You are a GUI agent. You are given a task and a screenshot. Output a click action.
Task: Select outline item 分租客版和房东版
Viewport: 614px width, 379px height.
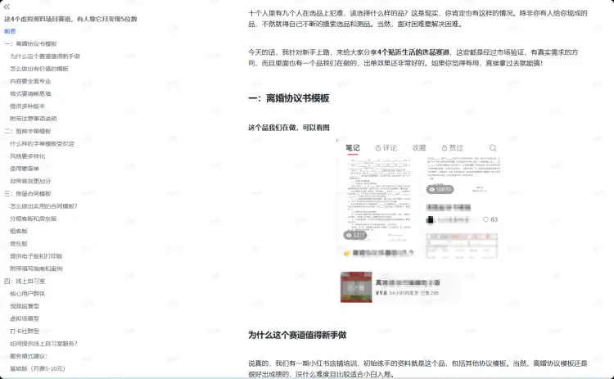coord(34,219)
